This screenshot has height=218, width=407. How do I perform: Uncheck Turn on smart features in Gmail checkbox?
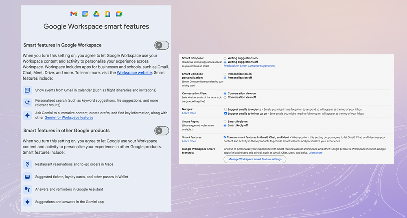(225, 137)
